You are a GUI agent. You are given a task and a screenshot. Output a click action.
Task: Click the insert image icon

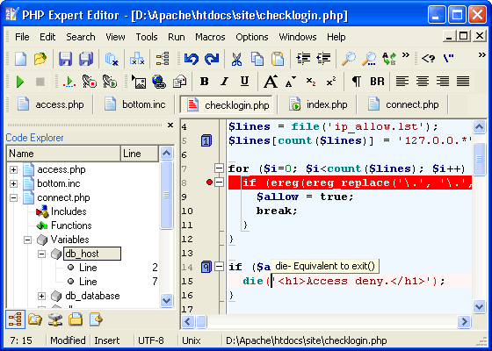139,82
